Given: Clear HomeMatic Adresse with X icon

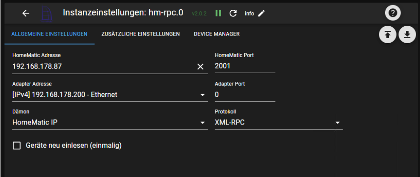Looking at the screenshot, I should (x=200, y=66).
